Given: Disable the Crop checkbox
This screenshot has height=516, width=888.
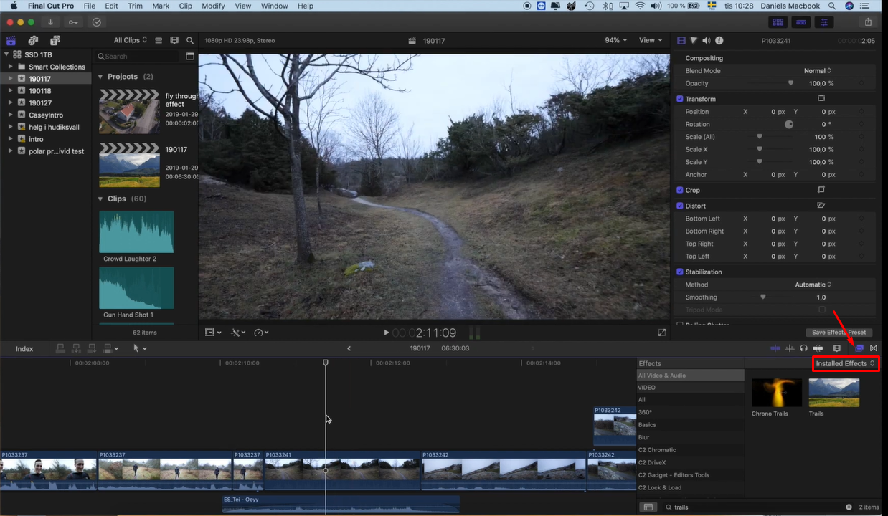Looking at the screenshot, I should pyautogui.click(x=680, y=190).
